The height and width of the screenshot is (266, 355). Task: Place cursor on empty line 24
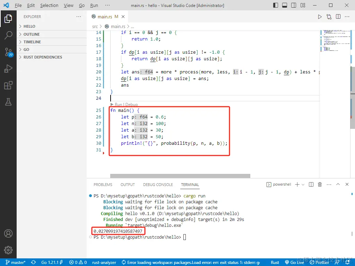pos(215,98)
